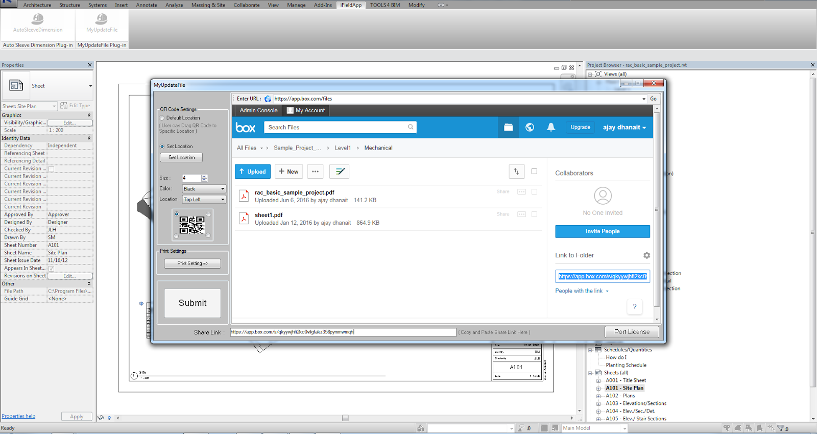The image size is (817, 434).
Task: Select the Default Location radio button
Action: 162,118
